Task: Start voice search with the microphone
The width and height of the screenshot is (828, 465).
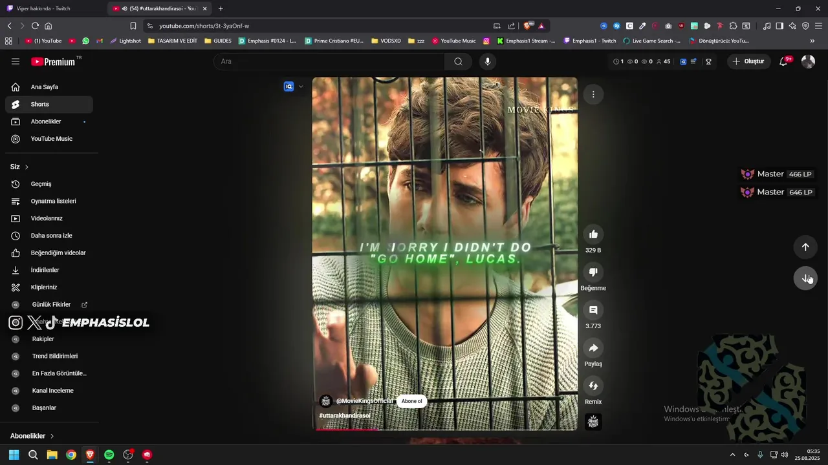Action: click(x=488, y=61)
